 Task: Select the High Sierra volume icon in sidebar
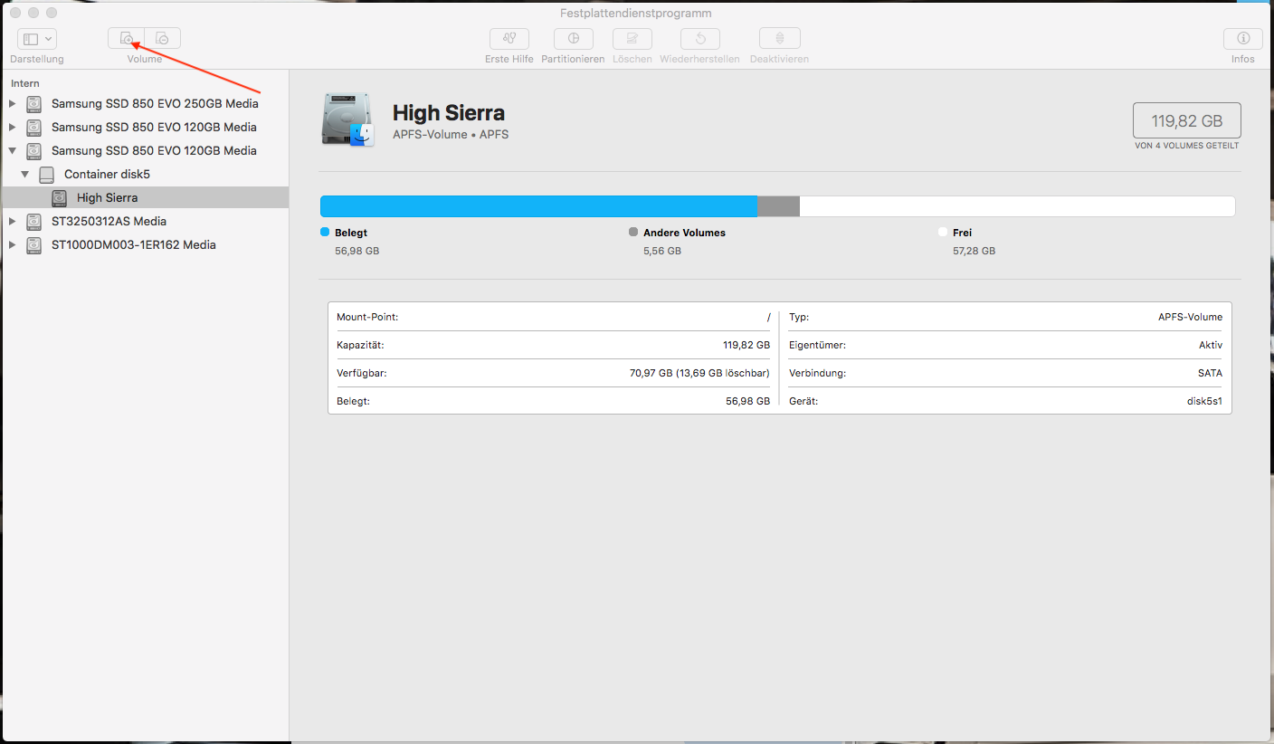59,197
